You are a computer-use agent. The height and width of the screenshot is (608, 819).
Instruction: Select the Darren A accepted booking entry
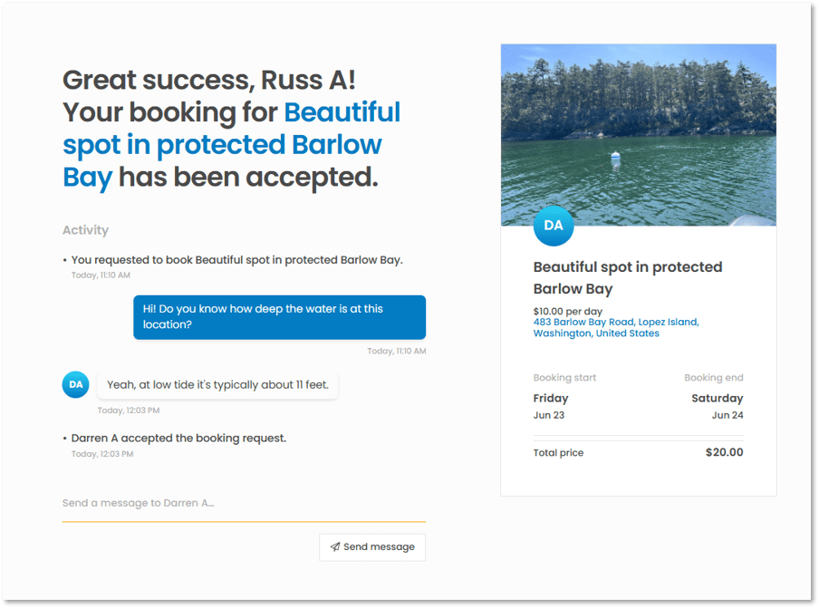[x=178, y=438]
